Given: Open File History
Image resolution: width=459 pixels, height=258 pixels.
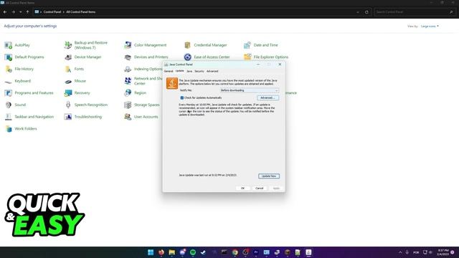Looking at the screenshot, I should coord(19,69).
